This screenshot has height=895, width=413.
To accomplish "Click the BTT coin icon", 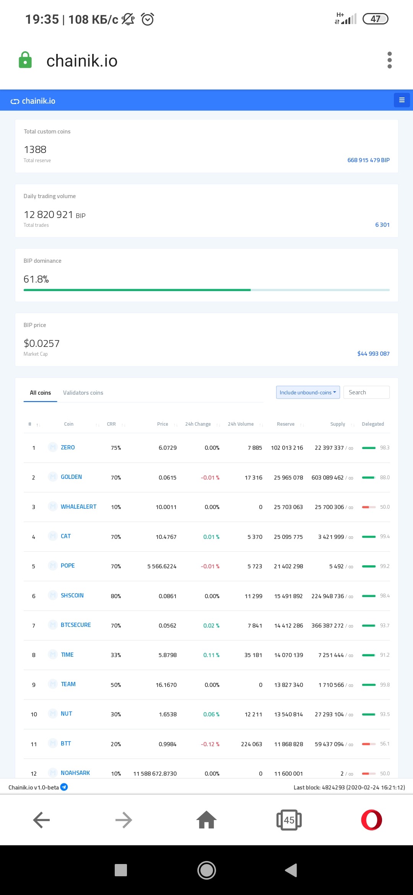I will pyautogui.click(x=53, y=743).
